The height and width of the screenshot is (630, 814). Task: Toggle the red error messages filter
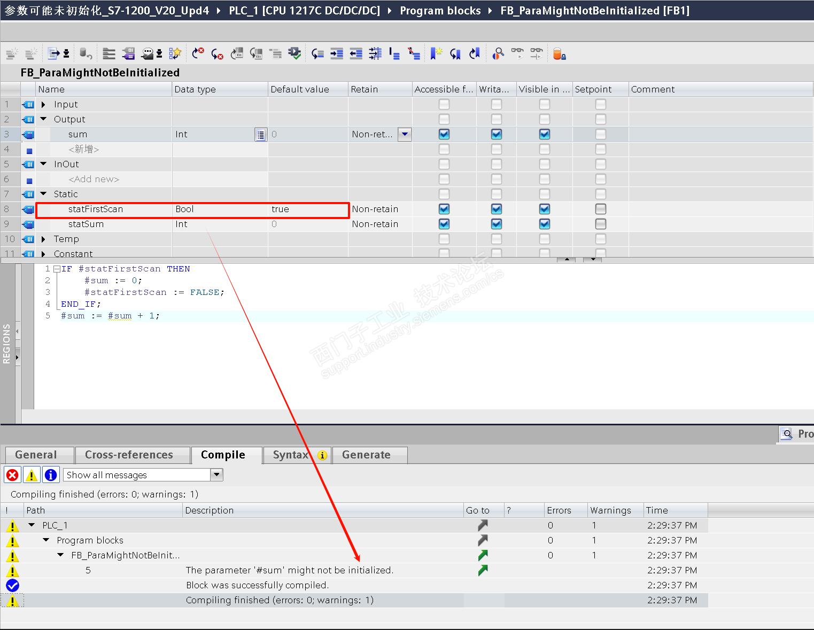[12, 475]
